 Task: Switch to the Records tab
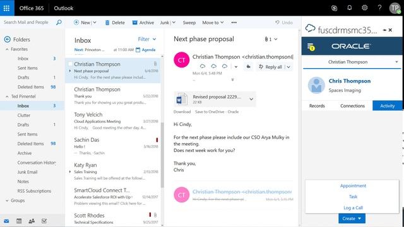[x=317, y=106]
